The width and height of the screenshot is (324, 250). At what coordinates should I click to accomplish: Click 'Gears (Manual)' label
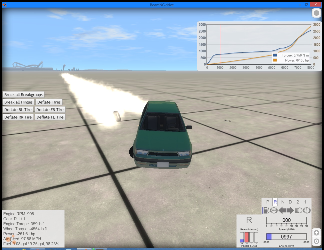click(x=249, y=229)
